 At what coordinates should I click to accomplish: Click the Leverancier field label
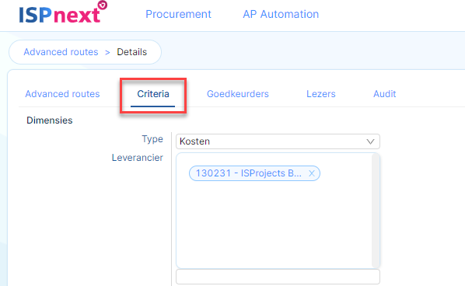coord(138,158)
